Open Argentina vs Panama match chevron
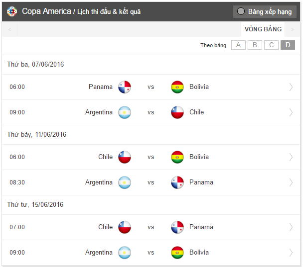Viewport: 305px width, 267px height. [x=291, y=182]
